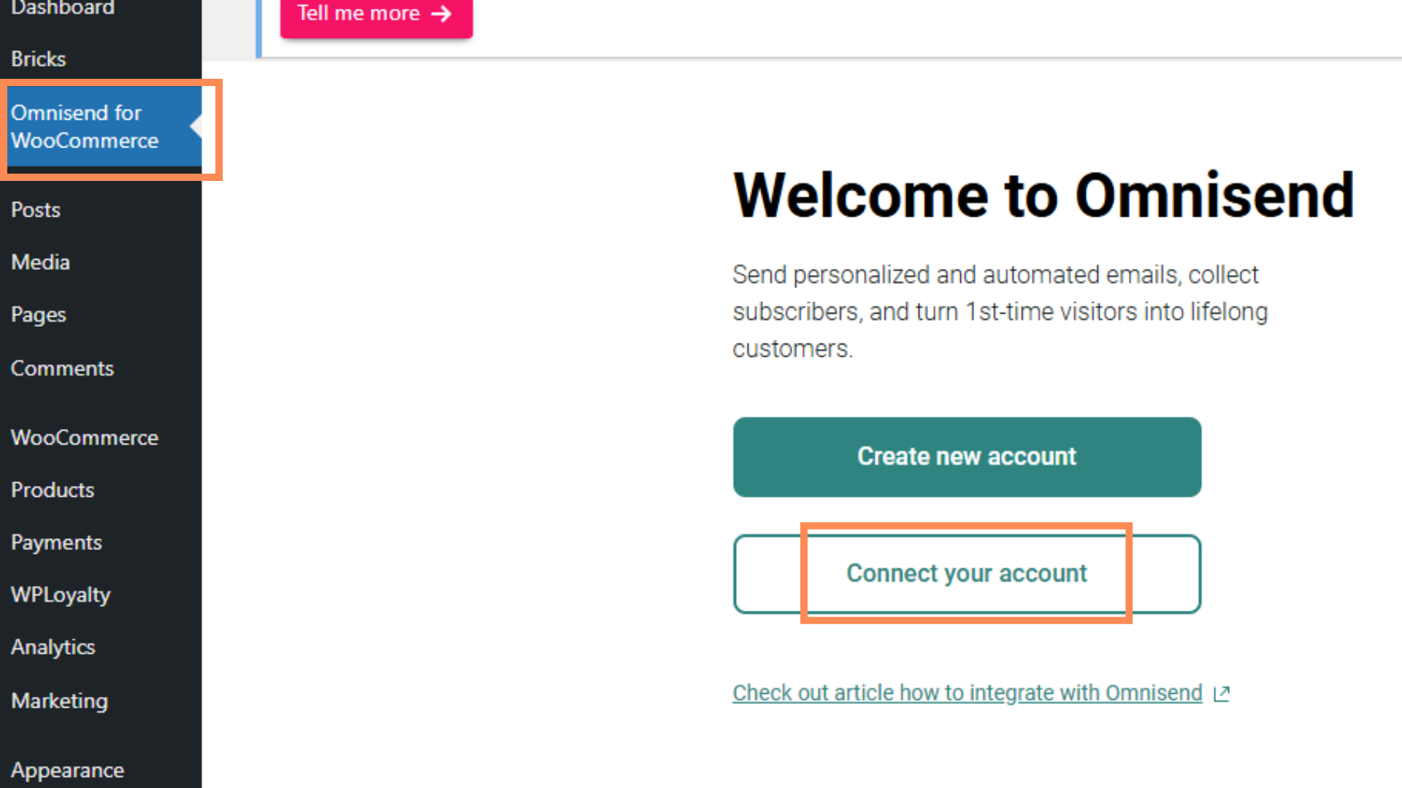Image resolution: width=1402 pixels, height=788 pixels.
Task: Go to the Dashboard menu
Action: point(63,8)
